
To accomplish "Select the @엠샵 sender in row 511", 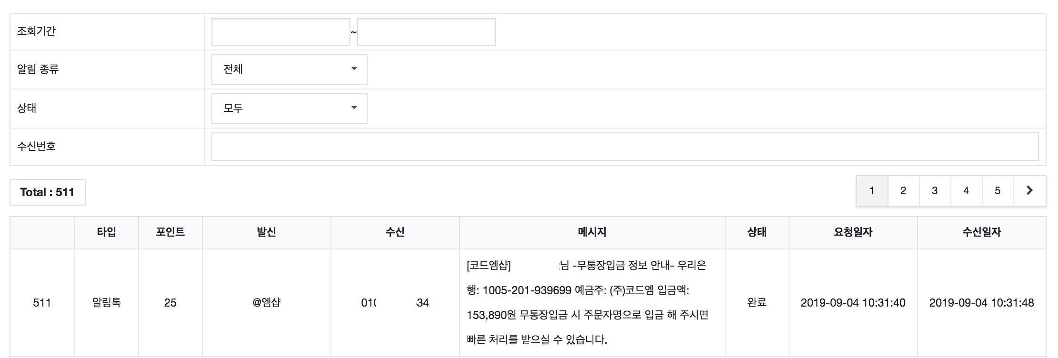I will click(267, 302).
